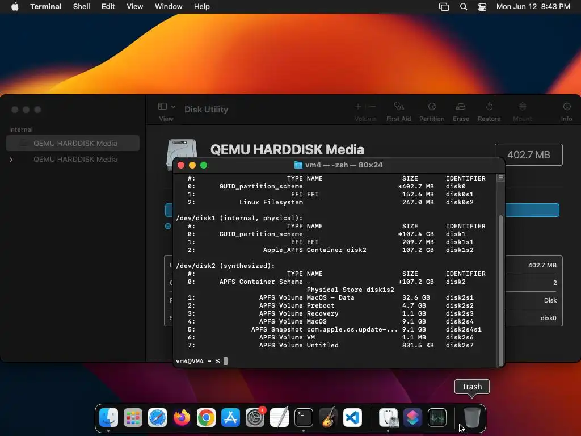Screen dimensions: 581x436
Task: Expand the second QEMU HARDDISK Media disk
Action: coord(11,160)
